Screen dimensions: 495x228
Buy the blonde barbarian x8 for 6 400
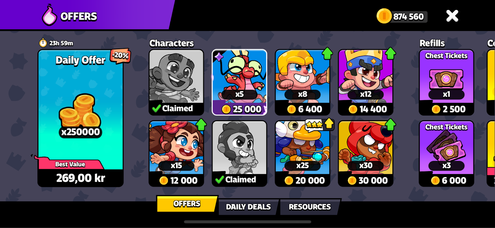[x=302, y=82]
